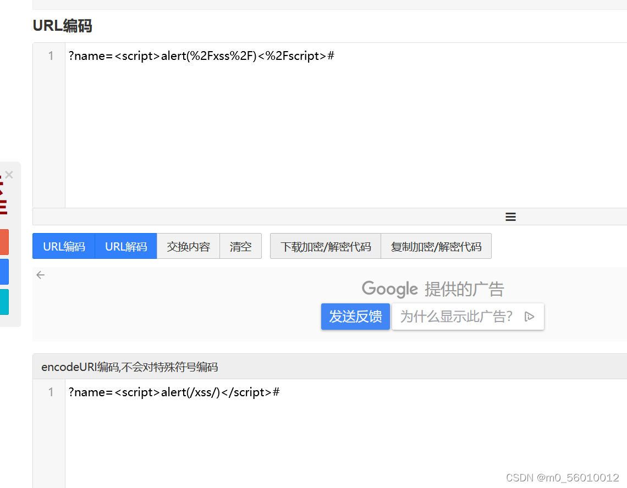Click line number 1 in input editor

tap(51, 56)
